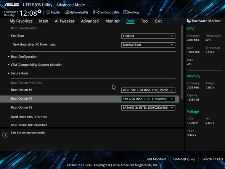
Task: Click the Capacity 16384 MB value
Action: 193,100
